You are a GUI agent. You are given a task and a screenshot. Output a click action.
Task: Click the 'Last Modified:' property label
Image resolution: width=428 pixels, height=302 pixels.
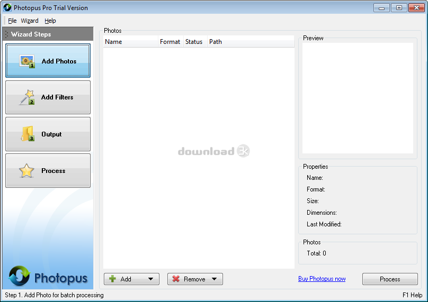pyautogui.click(x=324, y=224)
